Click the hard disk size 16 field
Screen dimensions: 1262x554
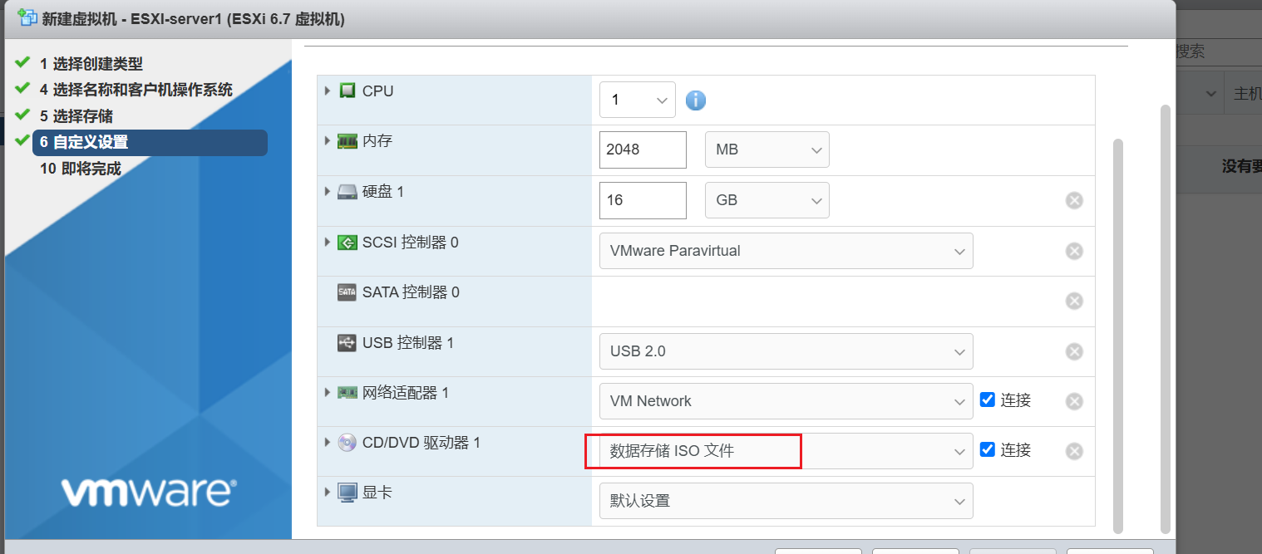click(x=643, y=200)
